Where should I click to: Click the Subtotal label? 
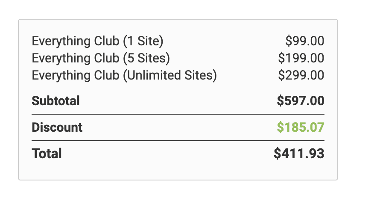(56, 100)
